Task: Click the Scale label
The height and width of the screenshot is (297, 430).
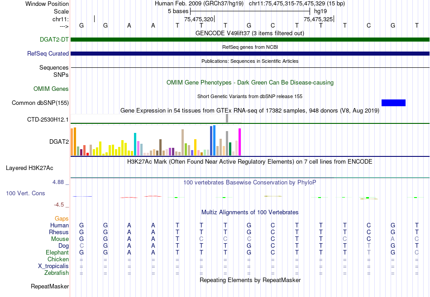Action: [x=61, y=11]
